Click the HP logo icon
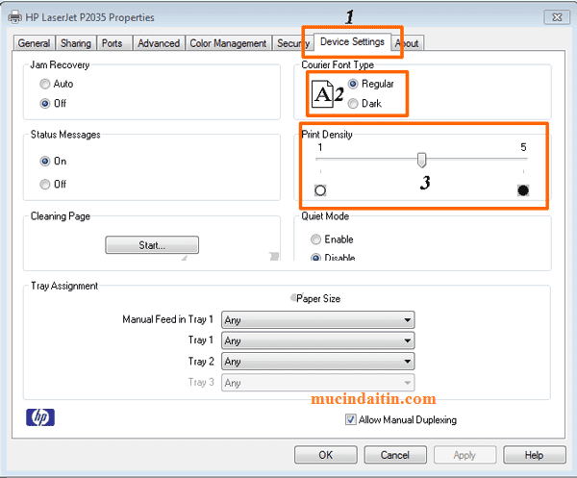 [40, 417]
